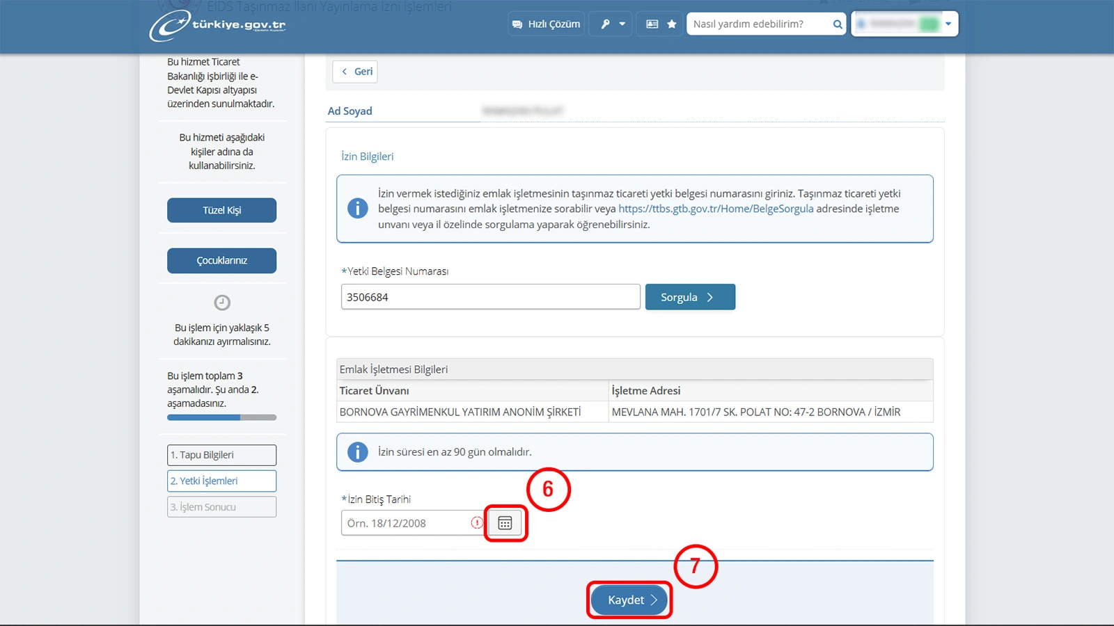Go back with the Geri button
1114x626 pixels.
pyautogui.click(x=355, y=71)
